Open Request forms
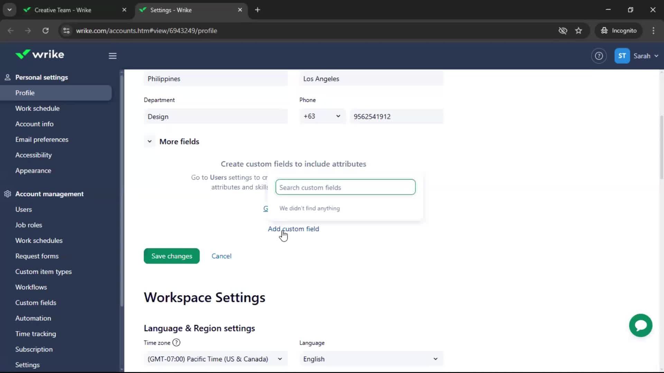 pos(37,256)
